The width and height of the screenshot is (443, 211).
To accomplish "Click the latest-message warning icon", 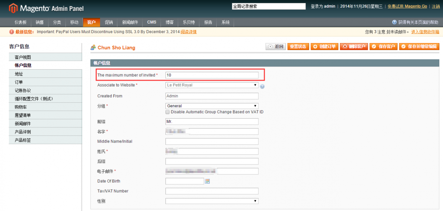I will click(x=11, y=32).
